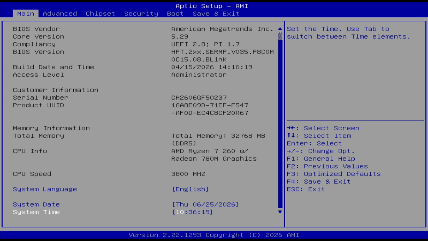Click the F4: Save & Exit hint
Viewport: 428px width, 241px height.
tap(319, 182)
